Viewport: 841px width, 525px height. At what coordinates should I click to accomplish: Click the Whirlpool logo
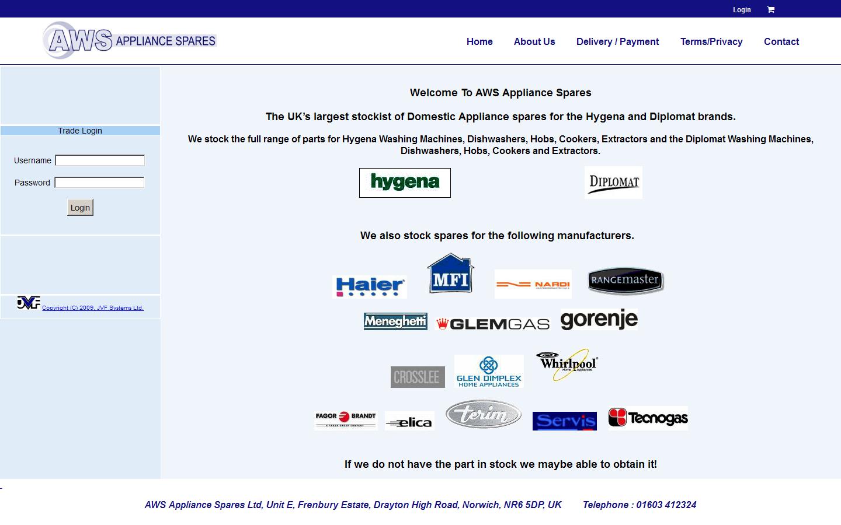tap(567, 365)
